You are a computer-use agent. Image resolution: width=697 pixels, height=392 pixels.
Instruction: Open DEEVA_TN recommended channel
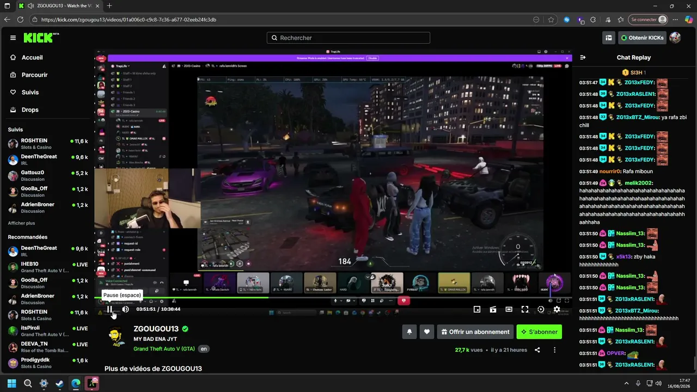pyautogui.click(x=48, y=347)
